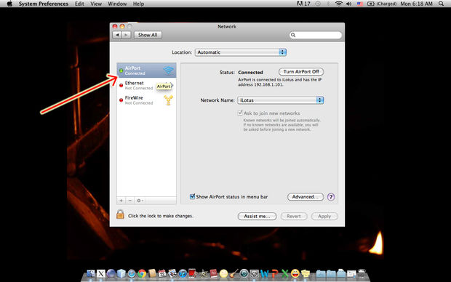The width and height of the screenshot is (451, 282).
Task: Open Google Chrome from the dock
Action: (x=142, y=273)
